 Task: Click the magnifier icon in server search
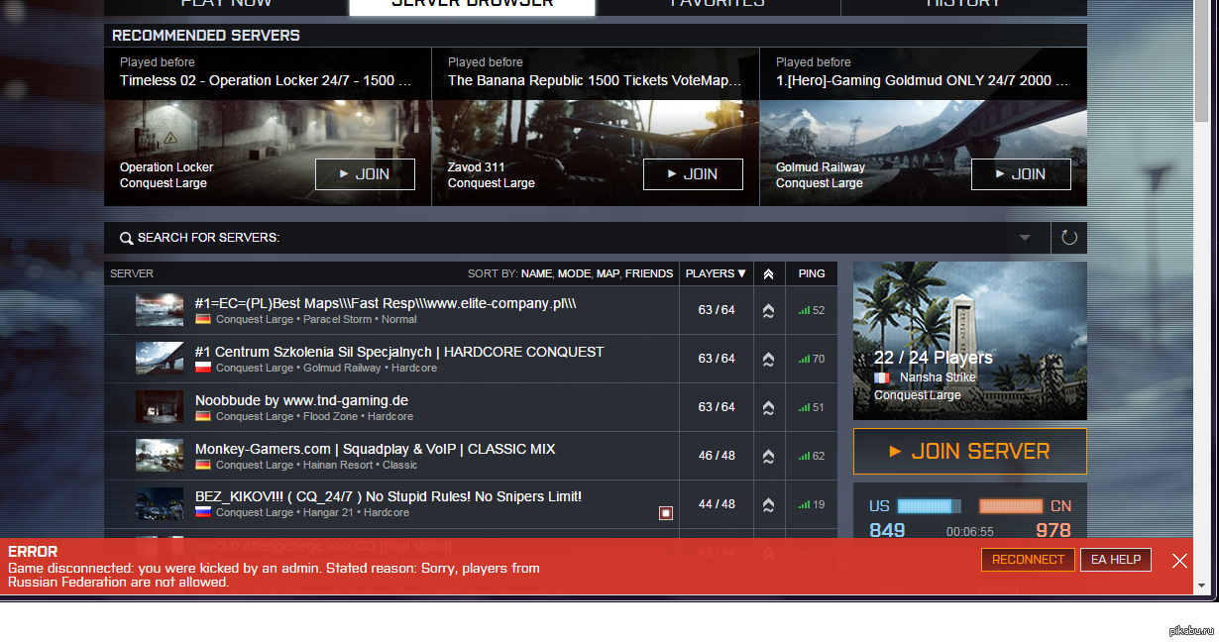point(126,238)
